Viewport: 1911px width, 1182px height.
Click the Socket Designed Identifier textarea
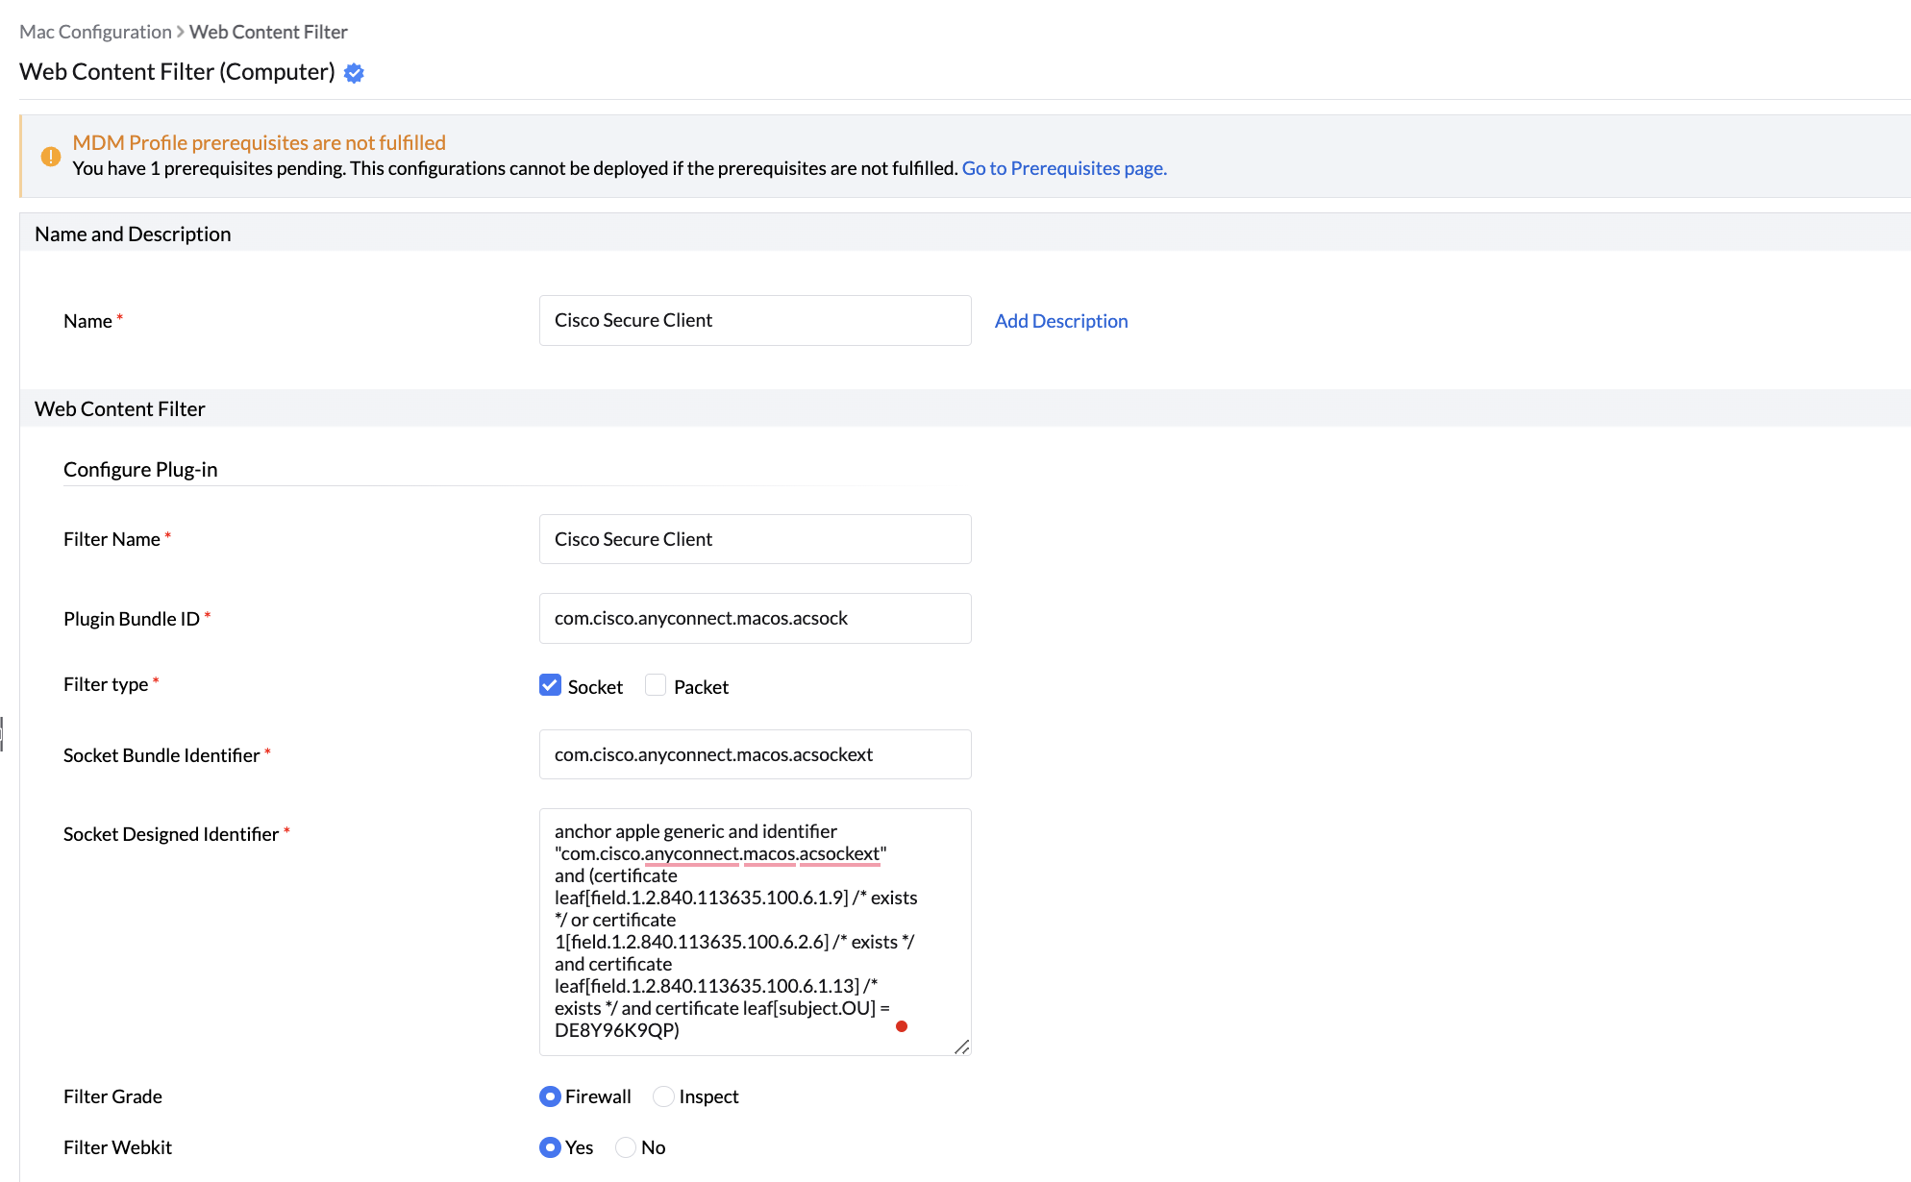click(x=755, y=930)
